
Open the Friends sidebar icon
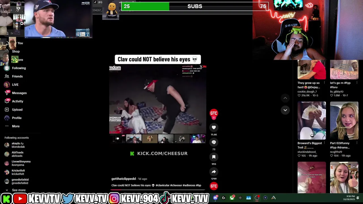pyautogui.click(x=7, y=76)
